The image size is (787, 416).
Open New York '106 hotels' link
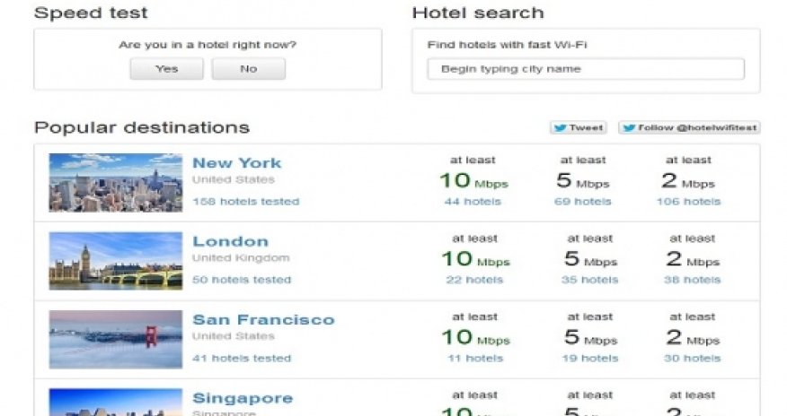pos(688,202)
